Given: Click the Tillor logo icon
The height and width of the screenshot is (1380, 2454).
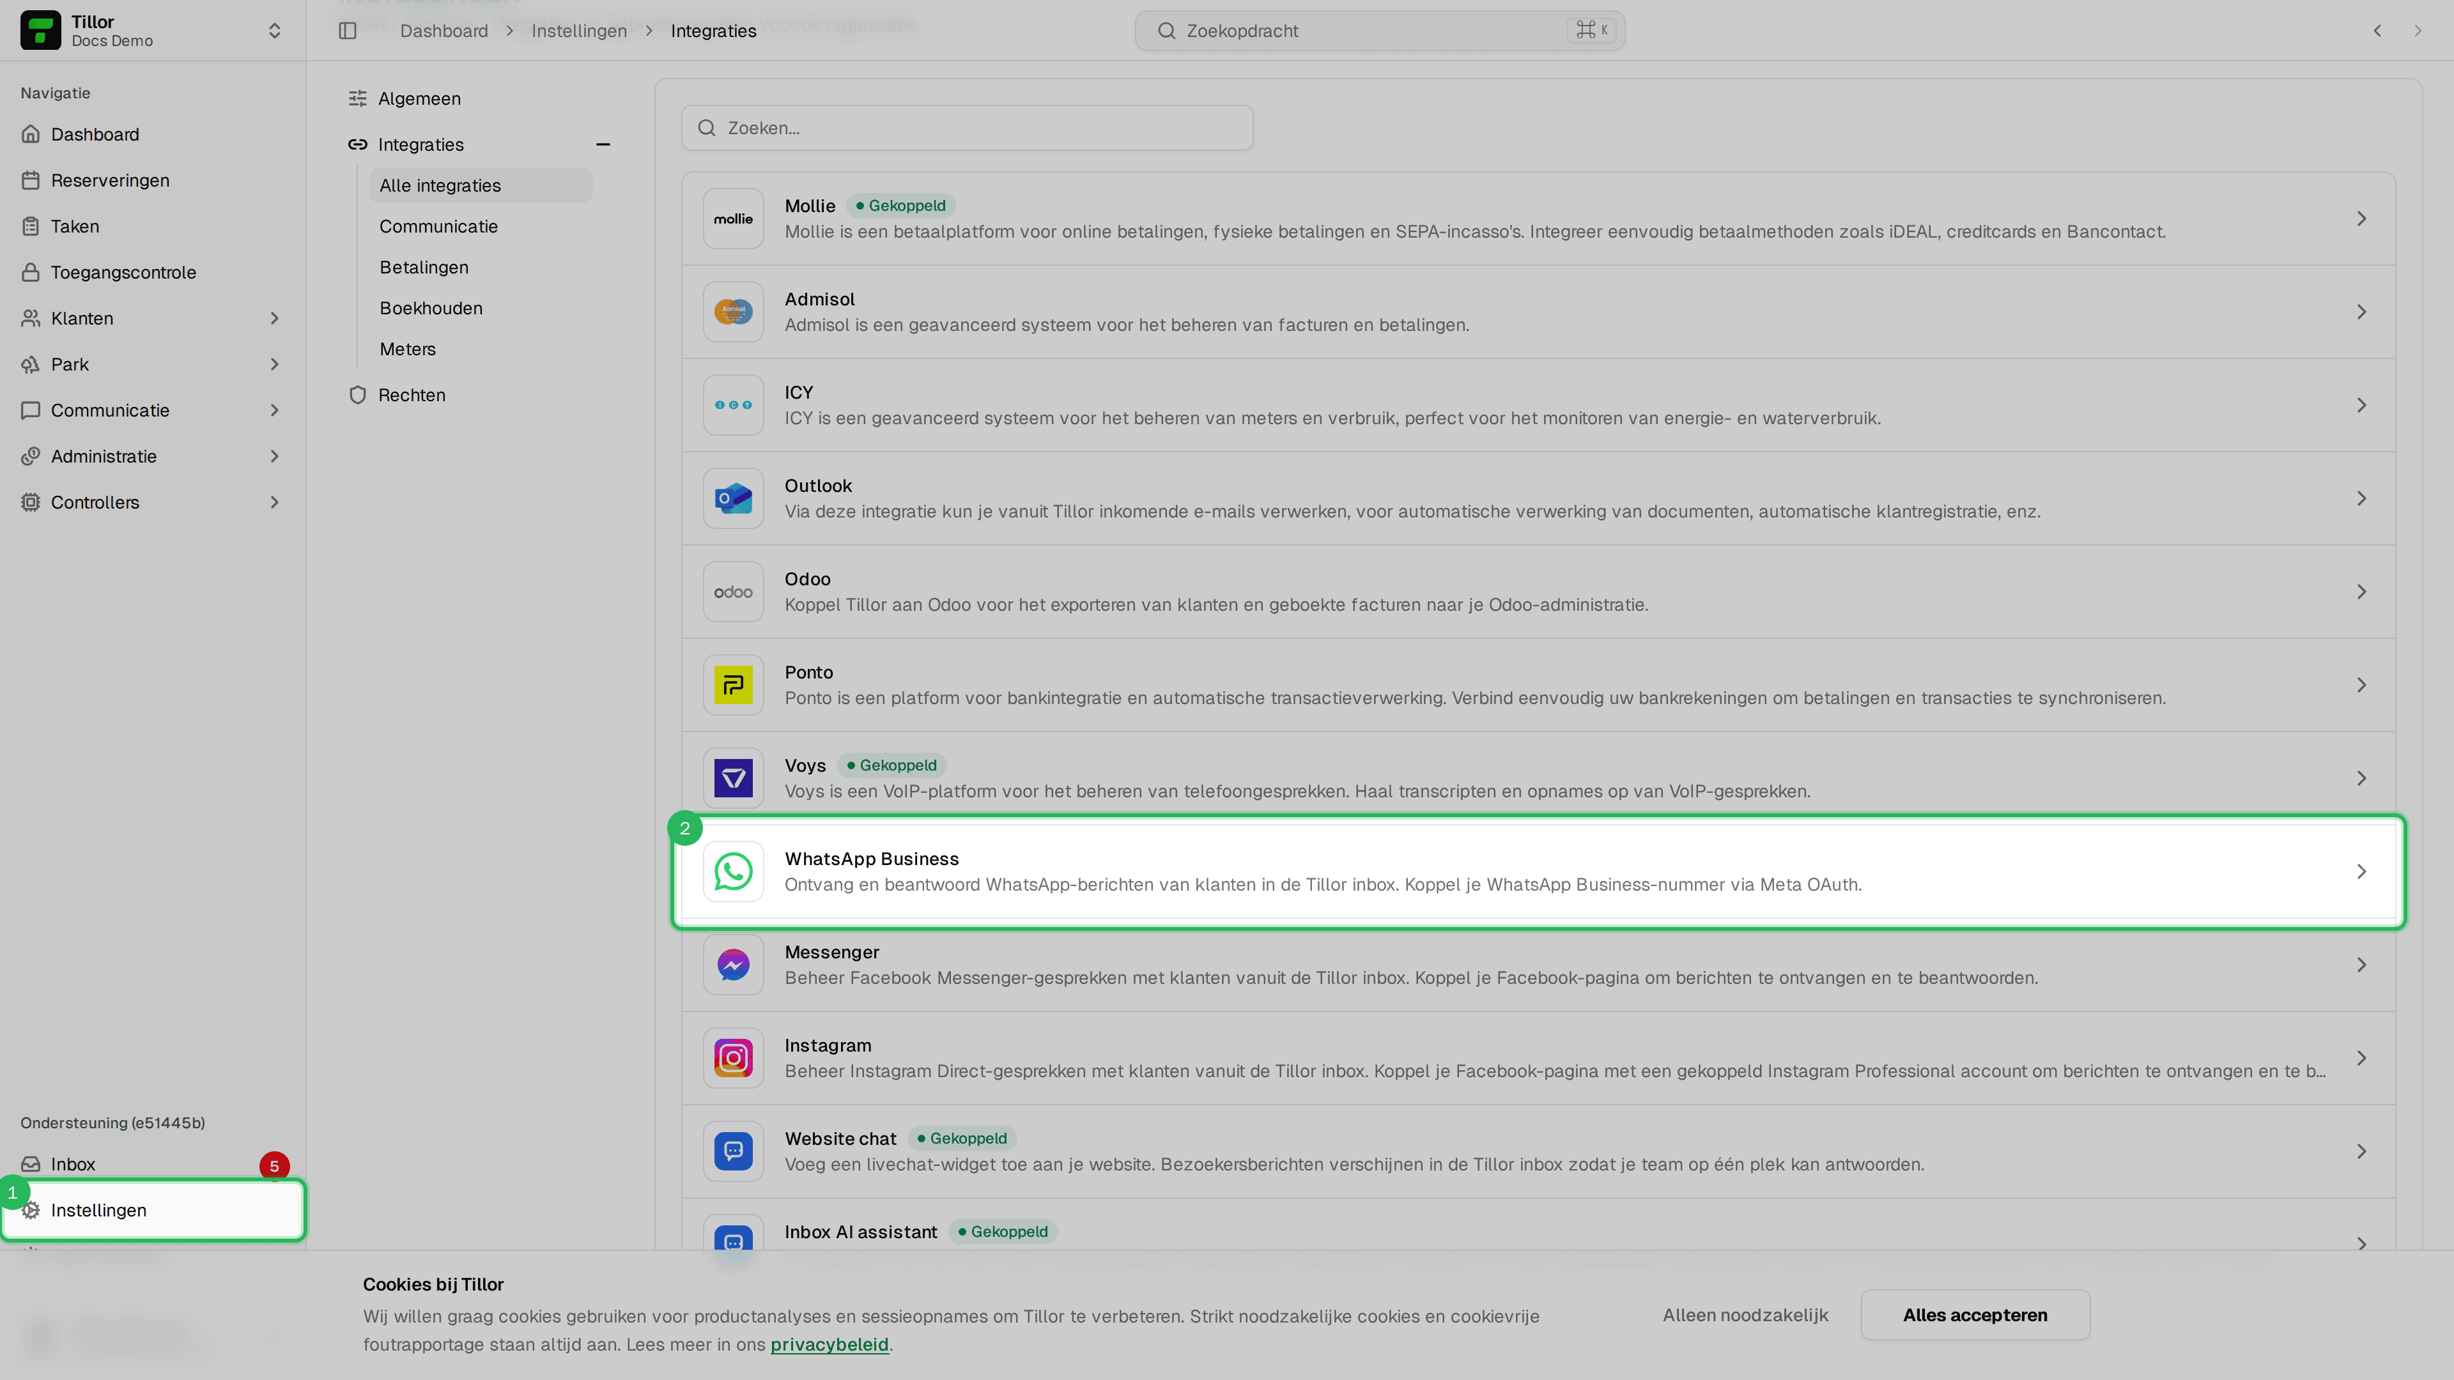Looking at the screenshot, I should pyautogui.click(x=40, y=31).
